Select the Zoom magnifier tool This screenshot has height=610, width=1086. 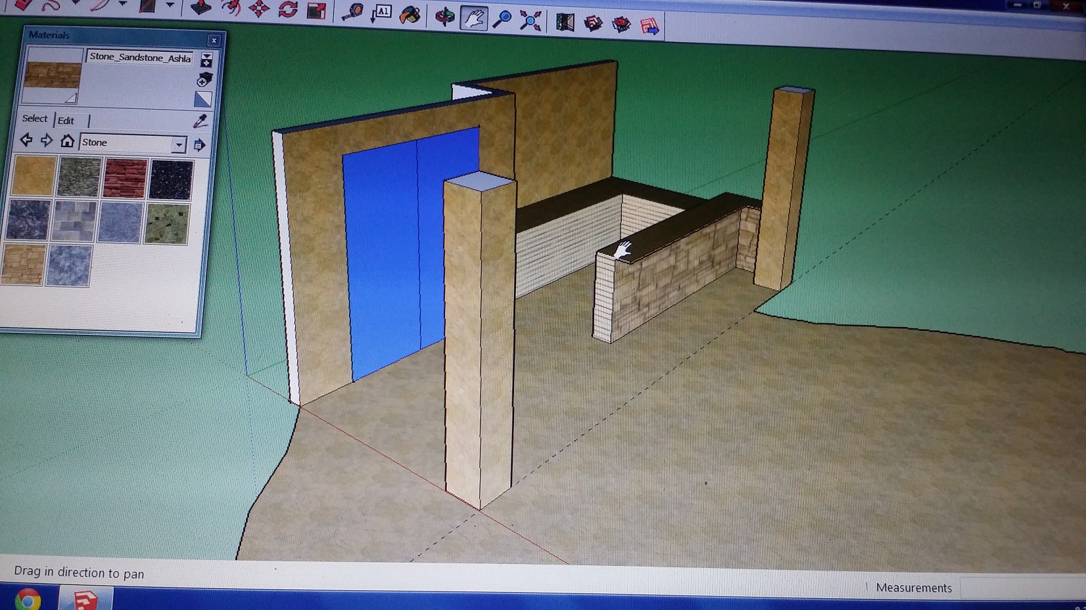click(502, 20)
